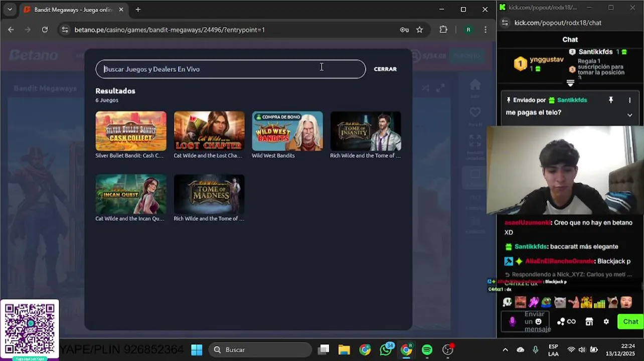
Task: Go back in the Chrome browser
Action: point(11,30)
